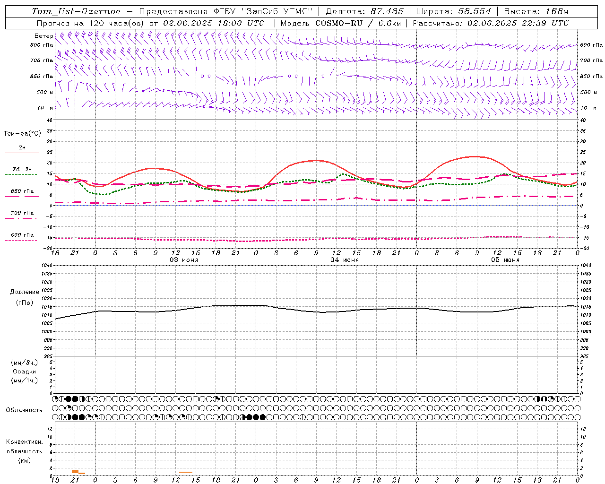Click the left 10 м wind level label
The height and width of the screenshot is (484, 605).
point(45,108)
